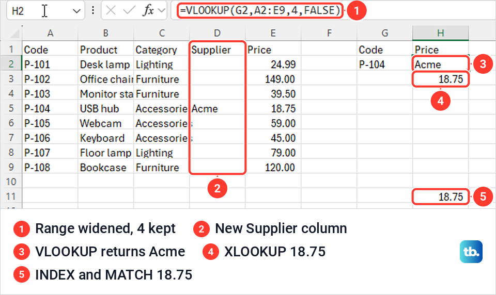The image size is (496, 295).
Task: Expand the formula bar dropdown next to fx
Action: 162,11
